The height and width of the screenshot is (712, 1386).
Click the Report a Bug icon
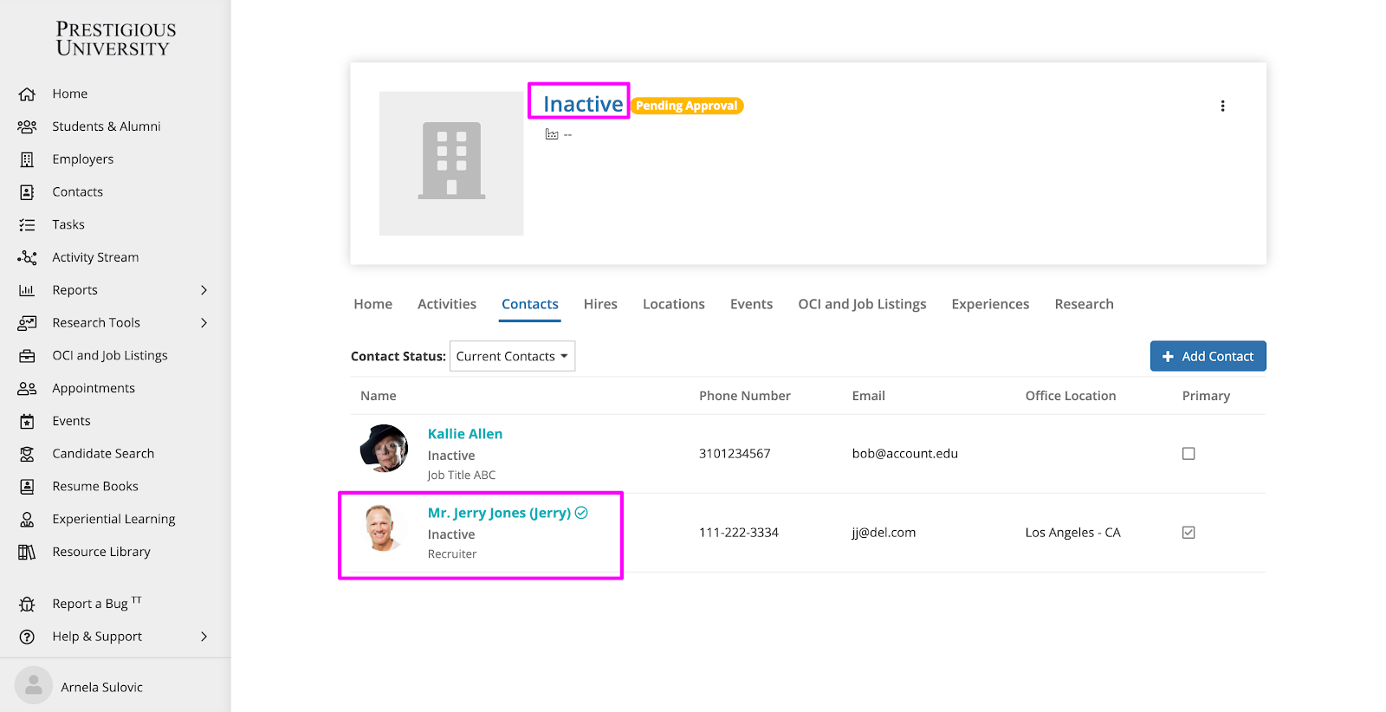pyautogui.click(x=27, y=604)
